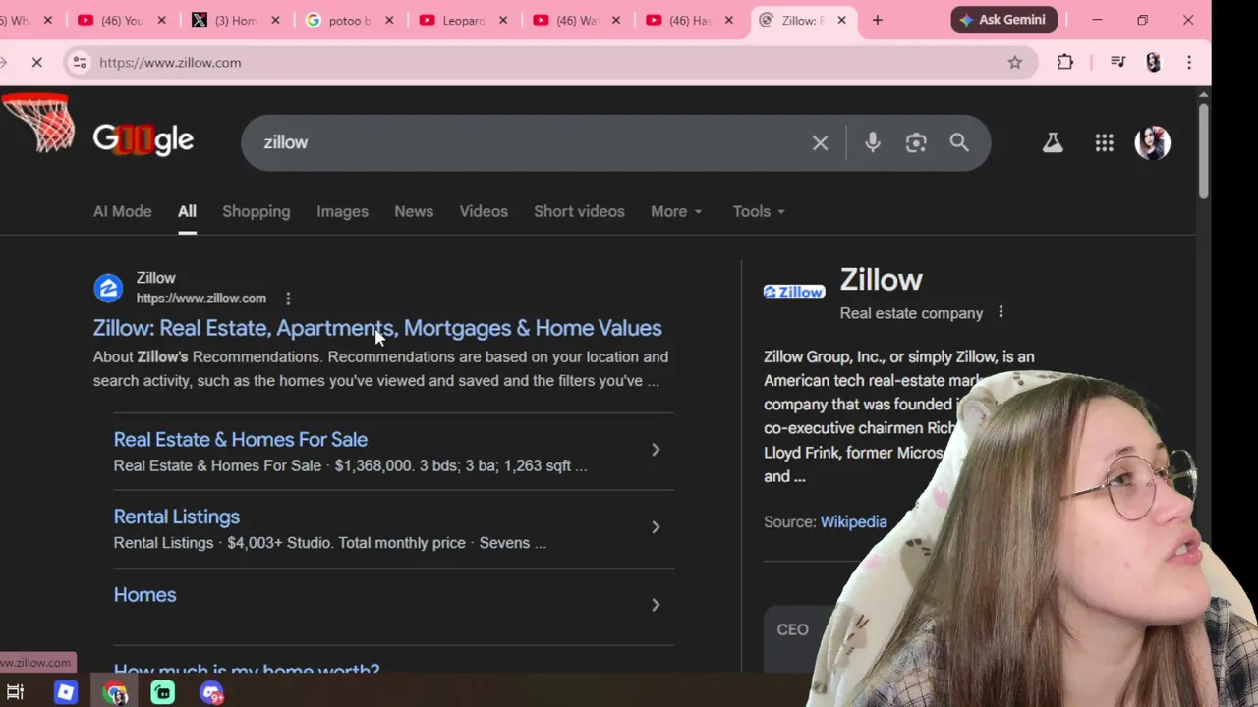
Task: Open the site information icon in the address bar
Action: pos(80,63)
